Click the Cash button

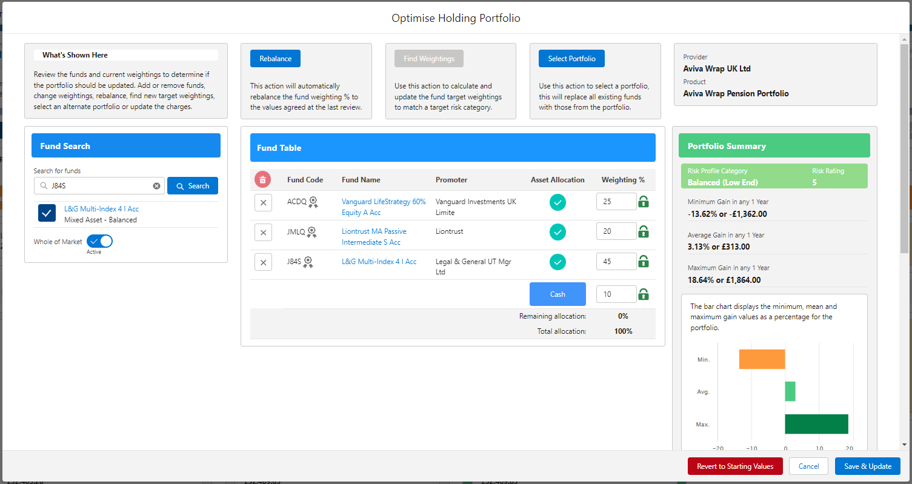(x=558, y=294)
